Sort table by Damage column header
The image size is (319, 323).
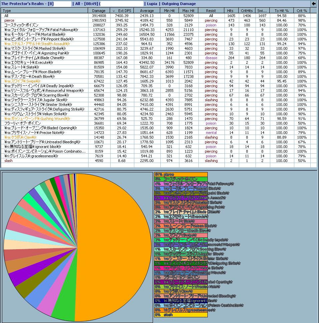click(99, 11)
